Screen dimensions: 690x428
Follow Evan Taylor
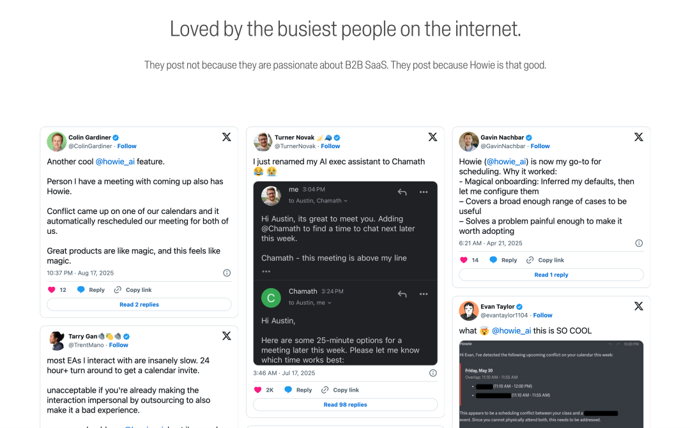542,316
